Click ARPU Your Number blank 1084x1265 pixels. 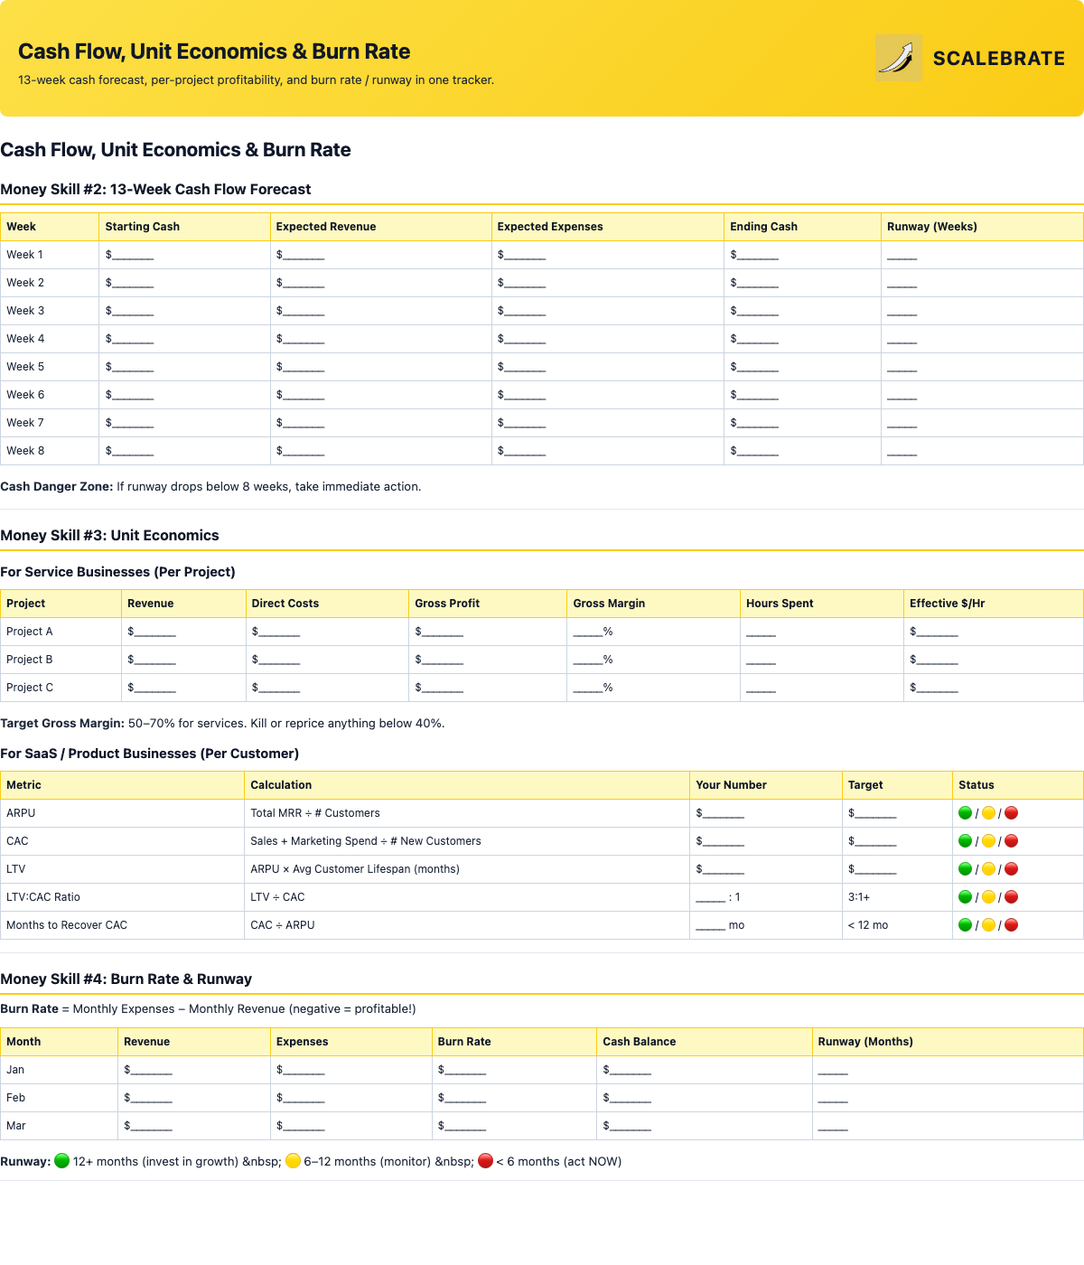coord(720,813)
